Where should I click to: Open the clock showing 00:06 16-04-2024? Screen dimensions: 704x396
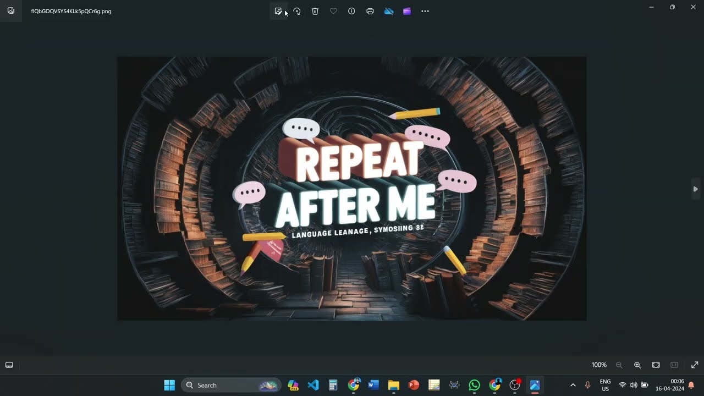(x=669, y=385)
